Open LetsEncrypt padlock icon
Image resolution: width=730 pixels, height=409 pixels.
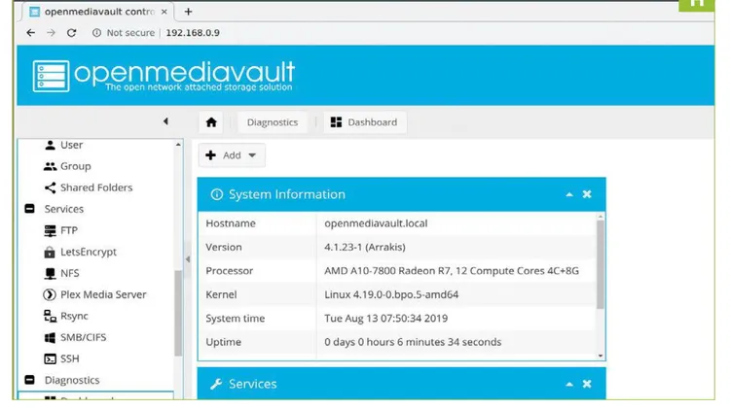[50, 252]
